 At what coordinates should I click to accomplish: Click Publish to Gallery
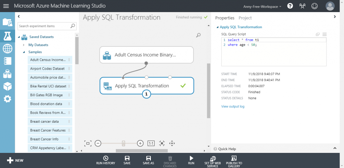pos(234,162)
